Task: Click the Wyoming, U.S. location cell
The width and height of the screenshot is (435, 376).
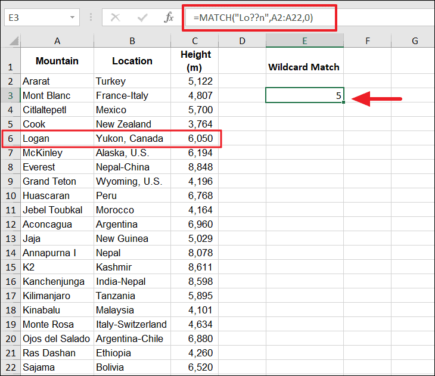Action: 132,181
